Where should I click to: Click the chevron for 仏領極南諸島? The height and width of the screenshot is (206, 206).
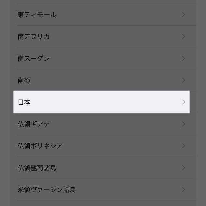point(184,168)
